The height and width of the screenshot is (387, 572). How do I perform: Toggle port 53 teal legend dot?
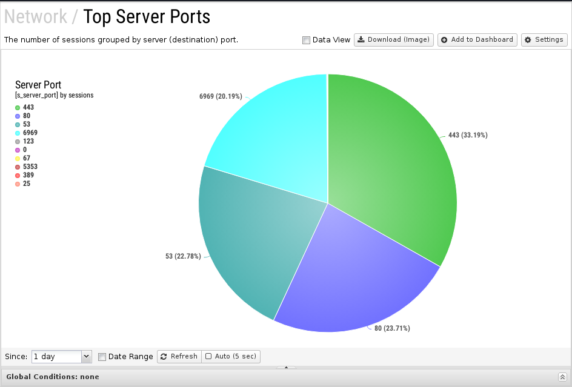tap(18, 124)
